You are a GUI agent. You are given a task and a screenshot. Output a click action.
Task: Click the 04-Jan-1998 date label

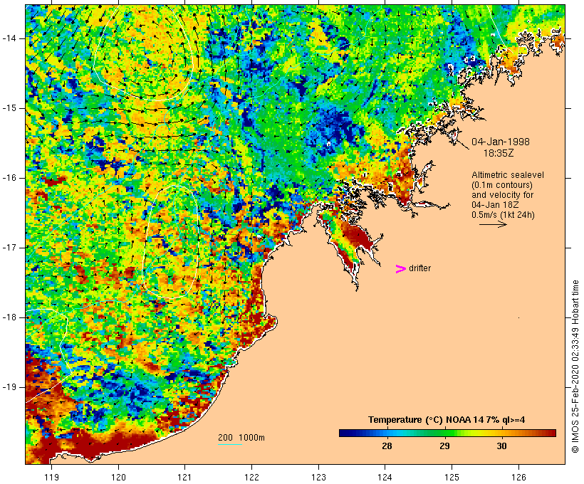click(x=501, y=141)
